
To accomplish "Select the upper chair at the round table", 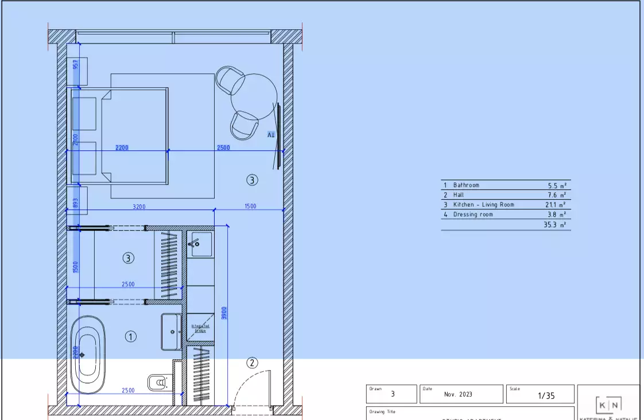I will tap(230, 80).
